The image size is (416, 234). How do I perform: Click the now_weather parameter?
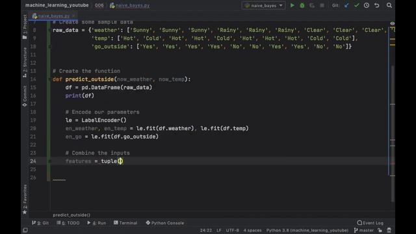[x=135, y=79]
